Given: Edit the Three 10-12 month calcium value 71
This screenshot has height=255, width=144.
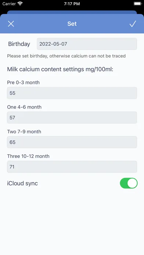Looking at the screenshot, I should coord(72,167).
